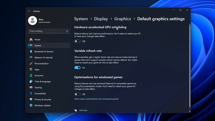Click the Windows Update sync icon
This screenshot has height=121, width=215.
click(x=31, y=105)
